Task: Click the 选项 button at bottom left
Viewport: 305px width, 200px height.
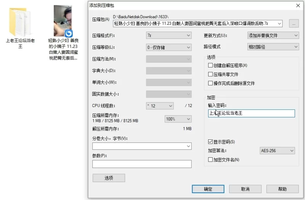Action: (x=109, y=178)
